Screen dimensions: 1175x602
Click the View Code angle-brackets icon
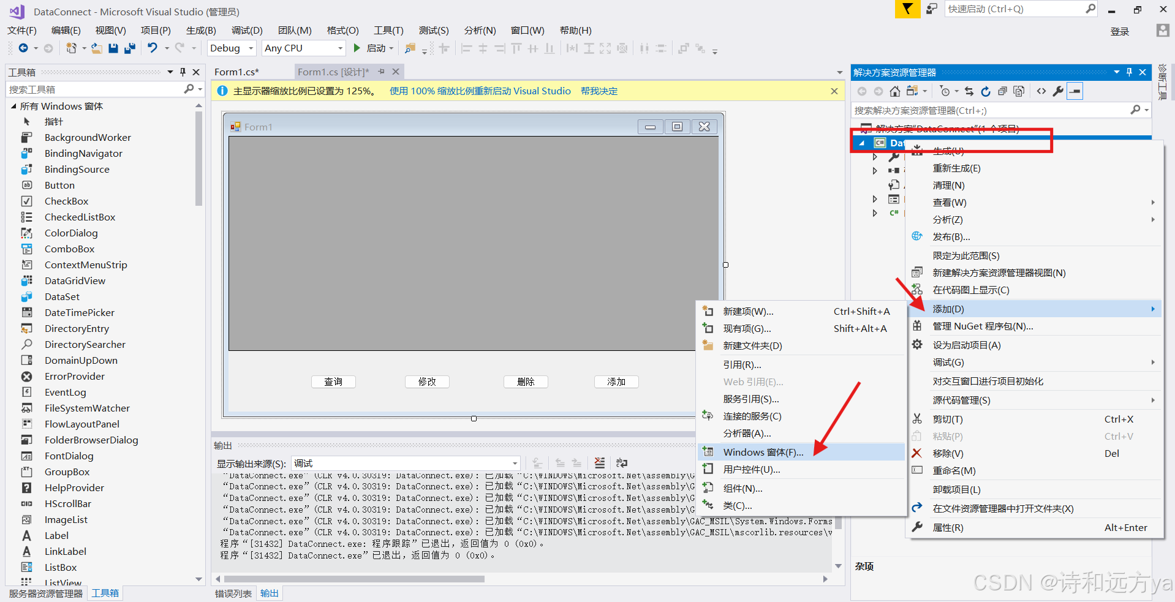pos(1041,91)
